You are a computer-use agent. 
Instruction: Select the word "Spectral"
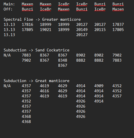point(13,20)
